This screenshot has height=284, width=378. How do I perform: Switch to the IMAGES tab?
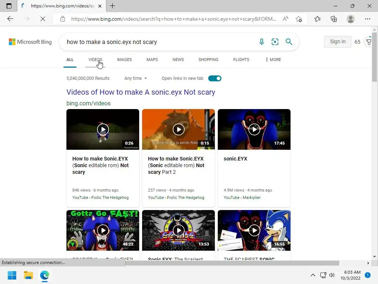tap(124, 60)
